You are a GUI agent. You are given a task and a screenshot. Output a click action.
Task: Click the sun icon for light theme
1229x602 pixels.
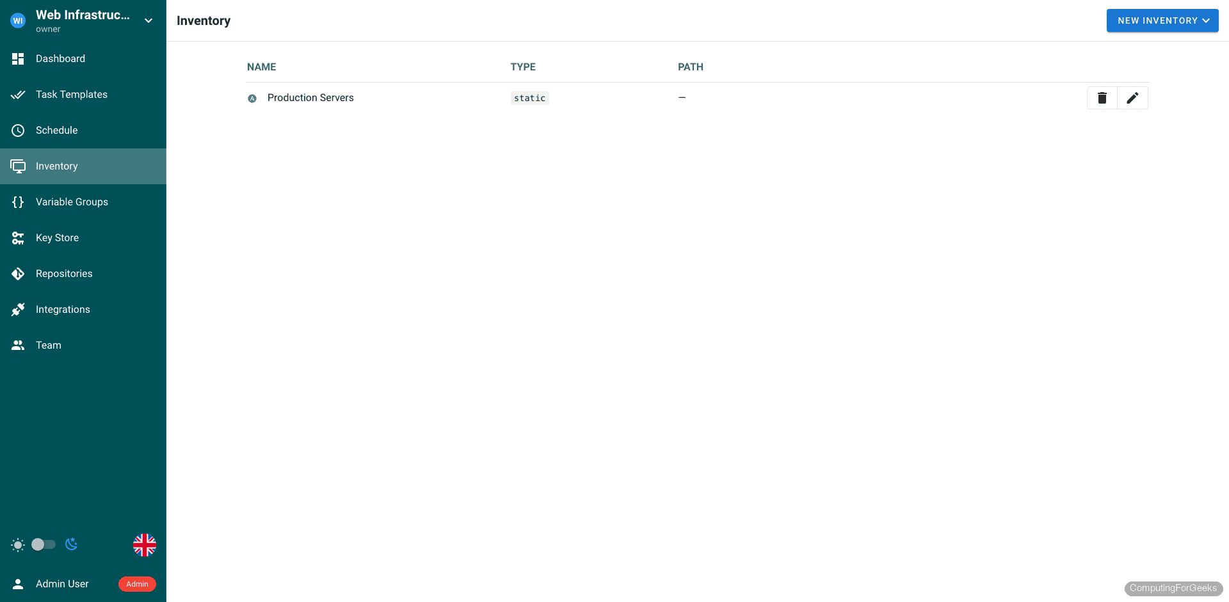click(x=18, y=544)
